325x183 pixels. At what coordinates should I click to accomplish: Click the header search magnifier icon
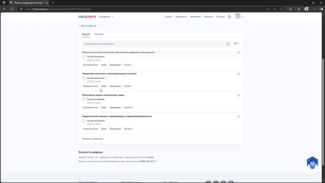[x=229, y=17]
